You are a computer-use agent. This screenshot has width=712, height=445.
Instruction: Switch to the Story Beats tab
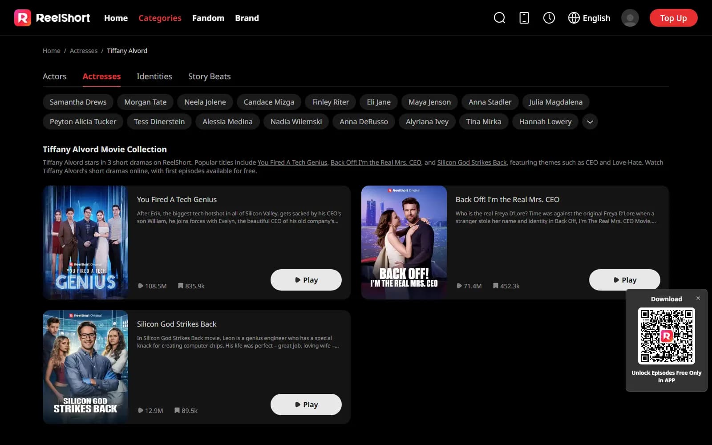click(x=209, y=77)
